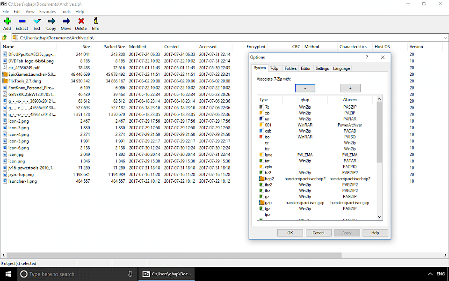This screenshot has width=449, height=281.
Task: Click the Copy arrow toolbar icon
Action: 51,21
